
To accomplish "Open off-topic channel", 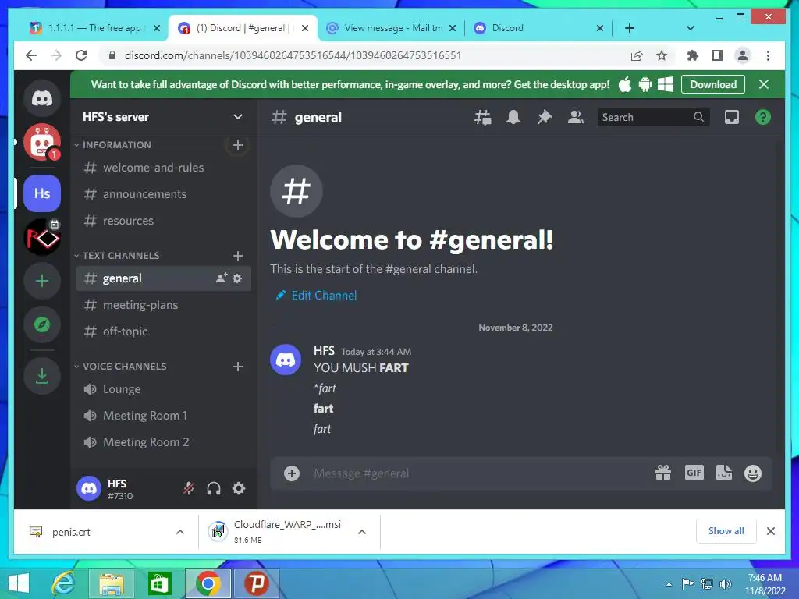I will (x=164, y=331).
